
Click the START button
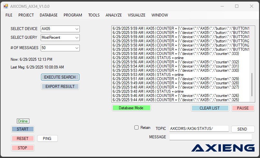point(23,129)
